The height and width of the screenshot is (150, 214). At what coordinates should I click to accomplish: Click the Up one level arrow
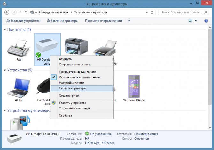click(x=26, y=12)
